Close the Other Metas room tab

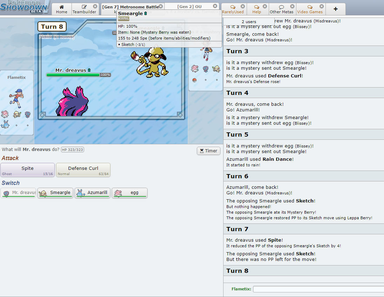point(292,6)
